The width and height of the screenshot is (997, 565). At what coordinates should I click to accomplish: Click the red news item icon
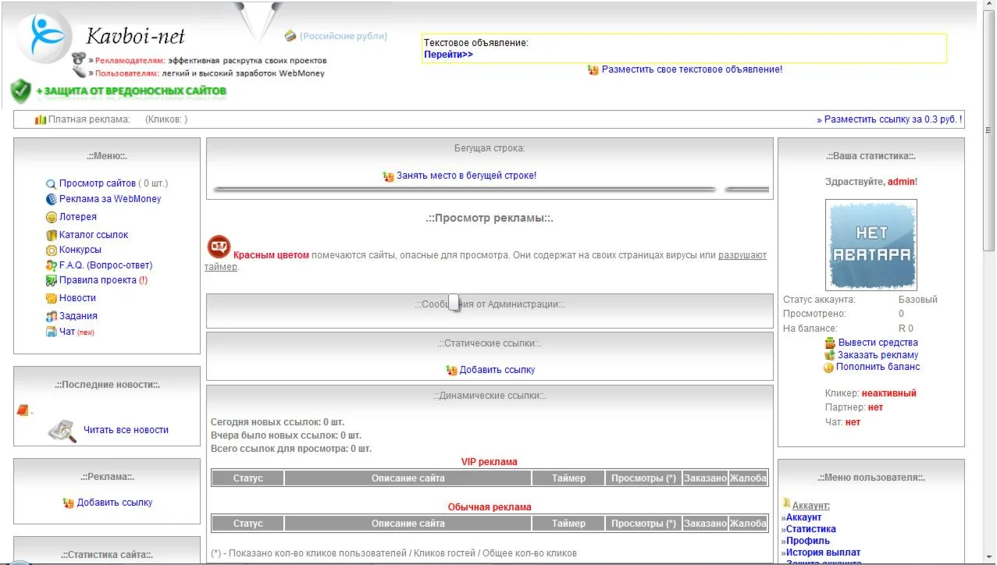pos(23,410)
